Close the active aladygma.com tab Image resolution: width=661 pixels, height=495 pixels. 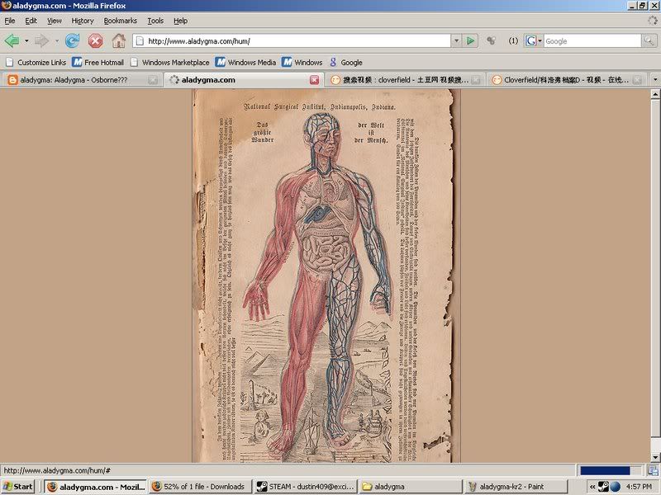(x=314, y=80)
